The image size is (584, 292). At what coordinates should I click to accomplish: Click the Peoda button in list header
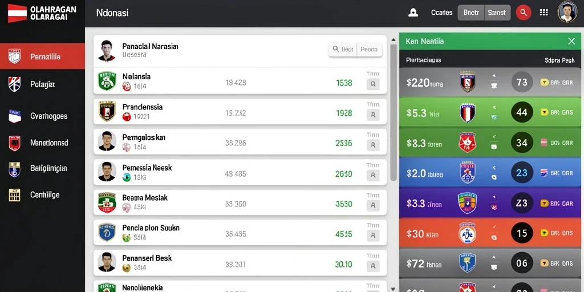369,49
